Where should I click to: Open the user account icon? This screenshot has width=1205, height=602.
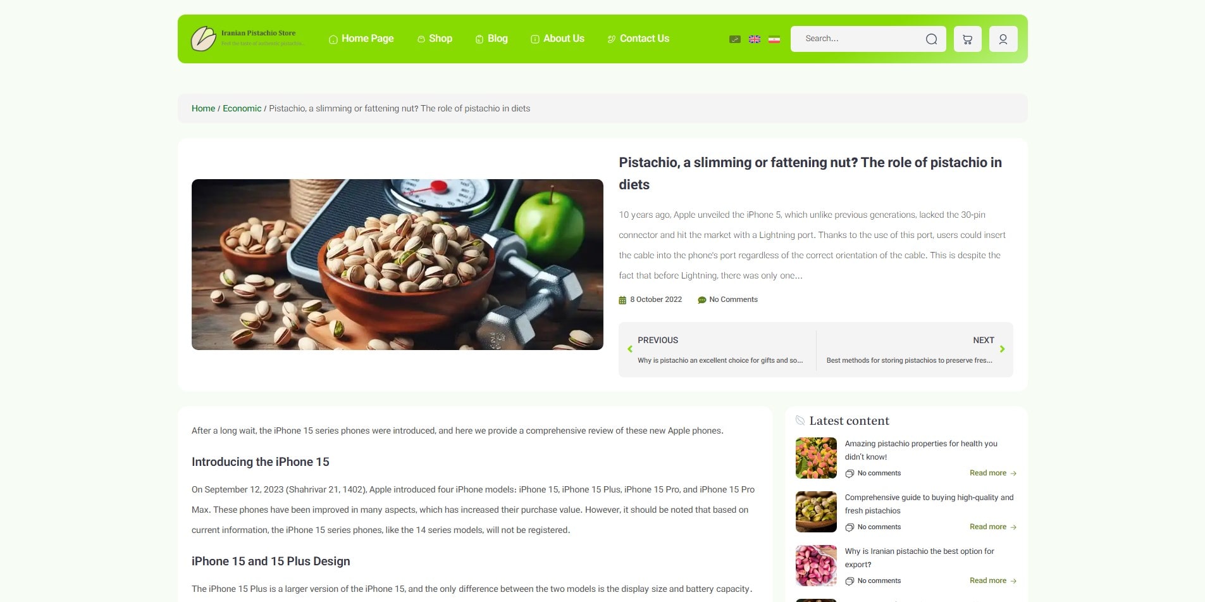pyautogui.click(x=1003, y=39)
